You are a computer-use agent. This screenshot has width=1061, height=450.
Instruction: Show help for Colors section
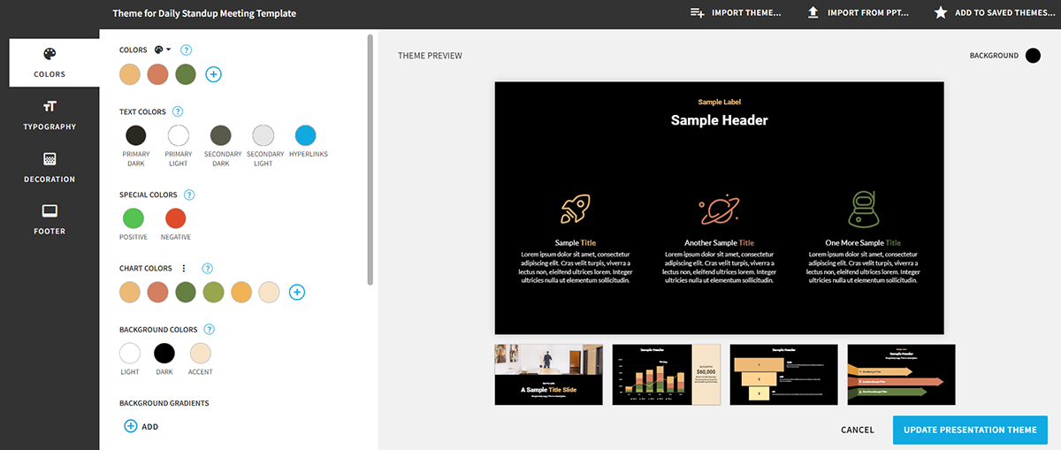187,50
